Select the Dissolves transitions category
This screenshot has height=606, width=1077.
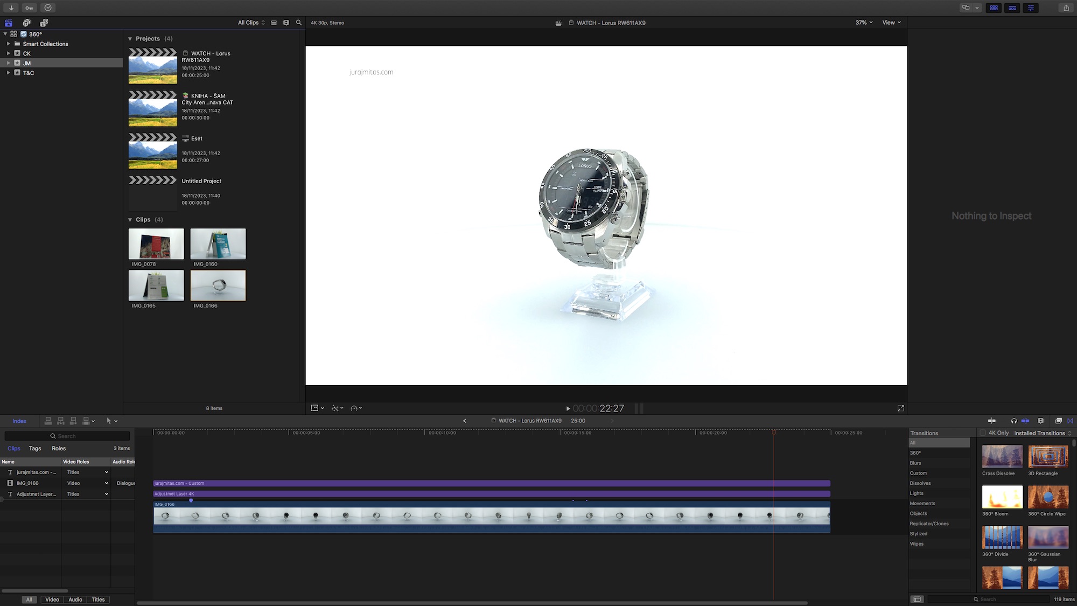click(x=939, y=483)
